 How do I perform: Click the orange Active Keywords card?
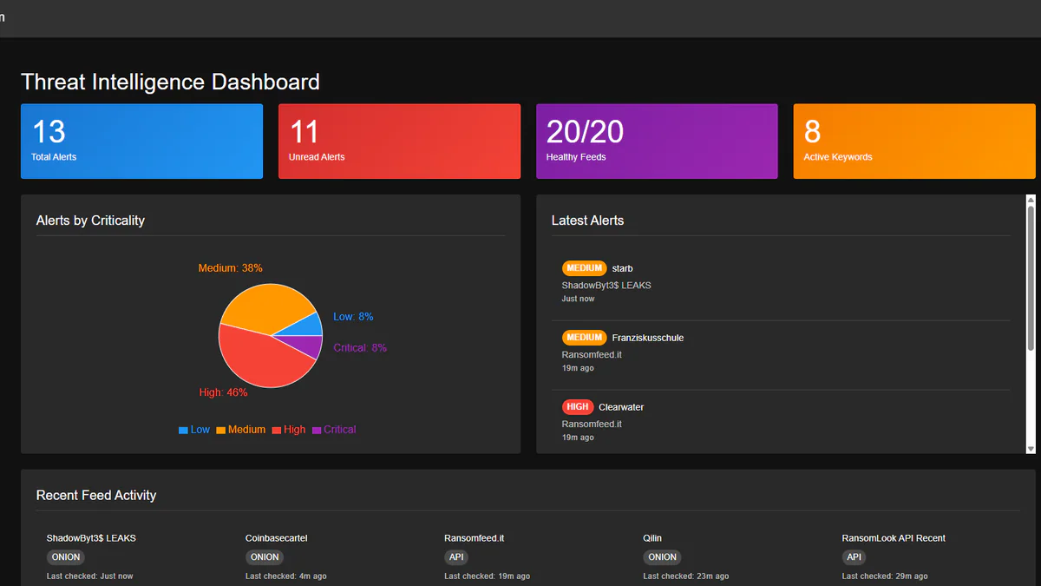pyautogui.click(x=914, y=141)
